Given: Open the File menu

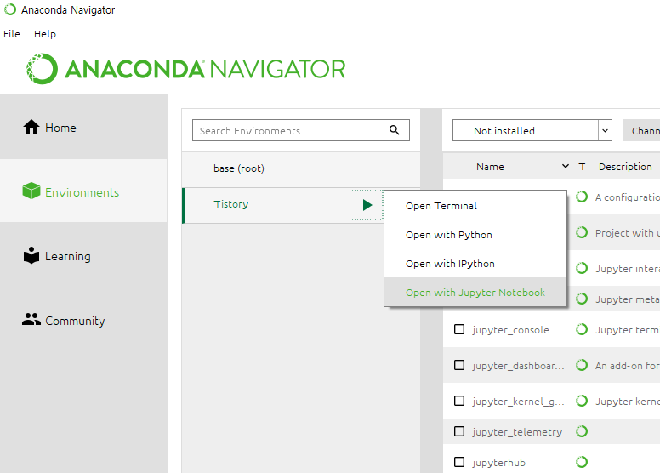Looking at the screenshot, I should point(12,34).
